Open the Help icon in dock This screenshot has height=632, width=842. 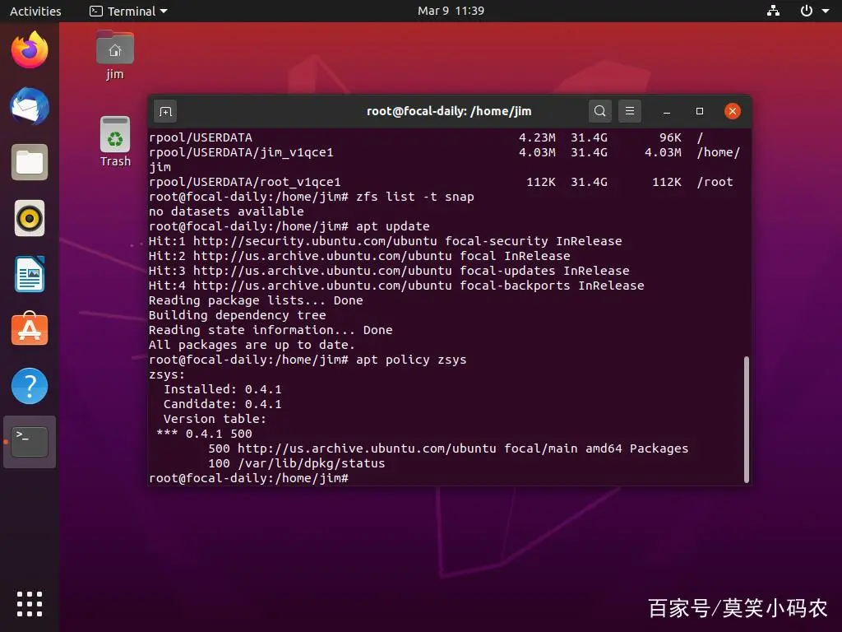click(x=30, y=386)
